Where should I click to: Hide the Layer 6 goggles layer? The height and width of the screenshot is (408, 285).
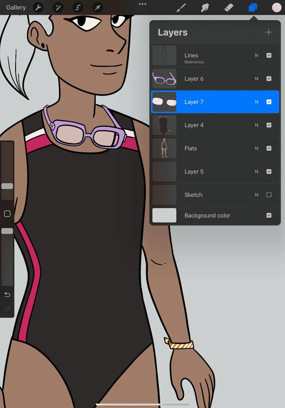269,78
